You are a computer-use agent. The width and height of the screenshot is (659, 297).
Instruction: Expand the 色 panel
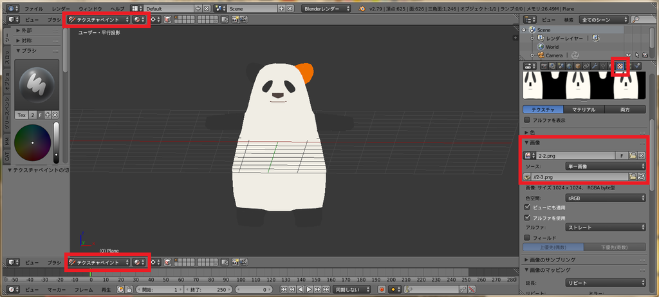[530, 132]
